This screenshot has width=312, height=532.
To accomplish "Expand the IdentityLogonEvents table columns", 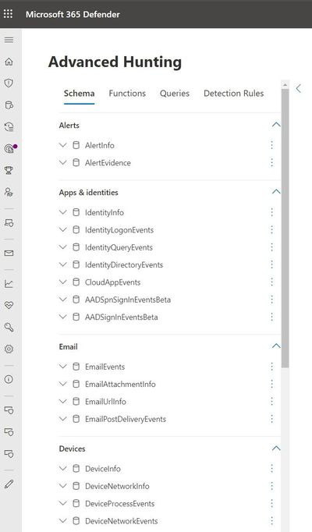I will coord(62,229).
